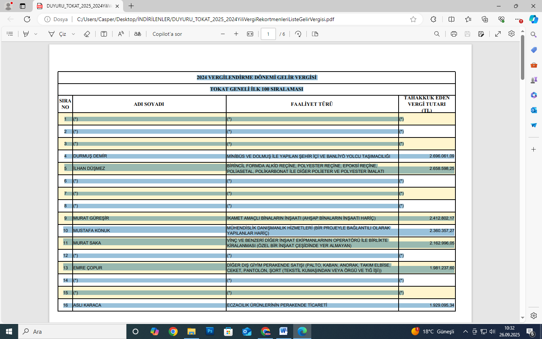Show hidden system tray icons chevron
The width and height of the screenshot is (542, 339).
(x=466, y=331)
